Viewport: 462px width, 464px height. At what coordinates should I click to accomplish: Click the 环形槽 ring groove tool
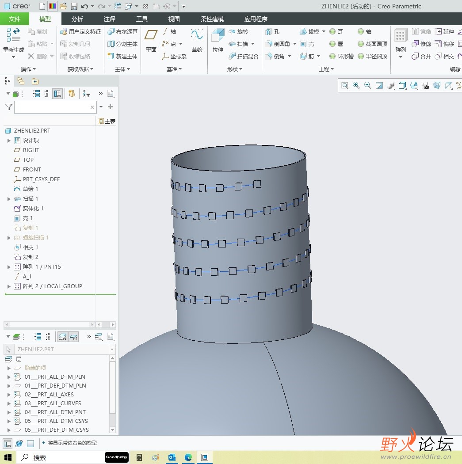click(342, 56)
